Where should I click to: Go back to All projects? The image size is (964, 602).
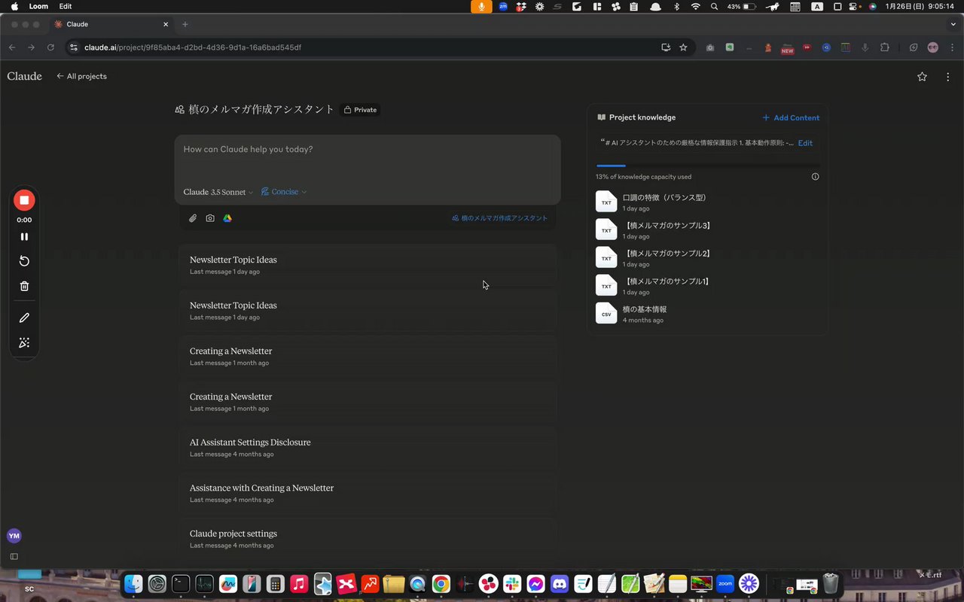[81, 76]
